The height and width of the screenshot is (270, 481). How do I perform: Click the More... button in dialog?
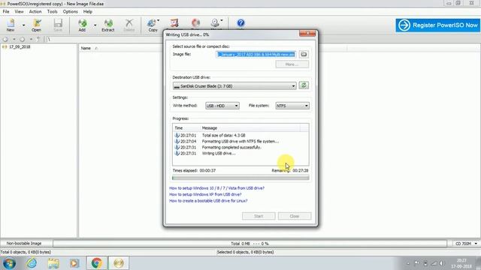point(292,64)
